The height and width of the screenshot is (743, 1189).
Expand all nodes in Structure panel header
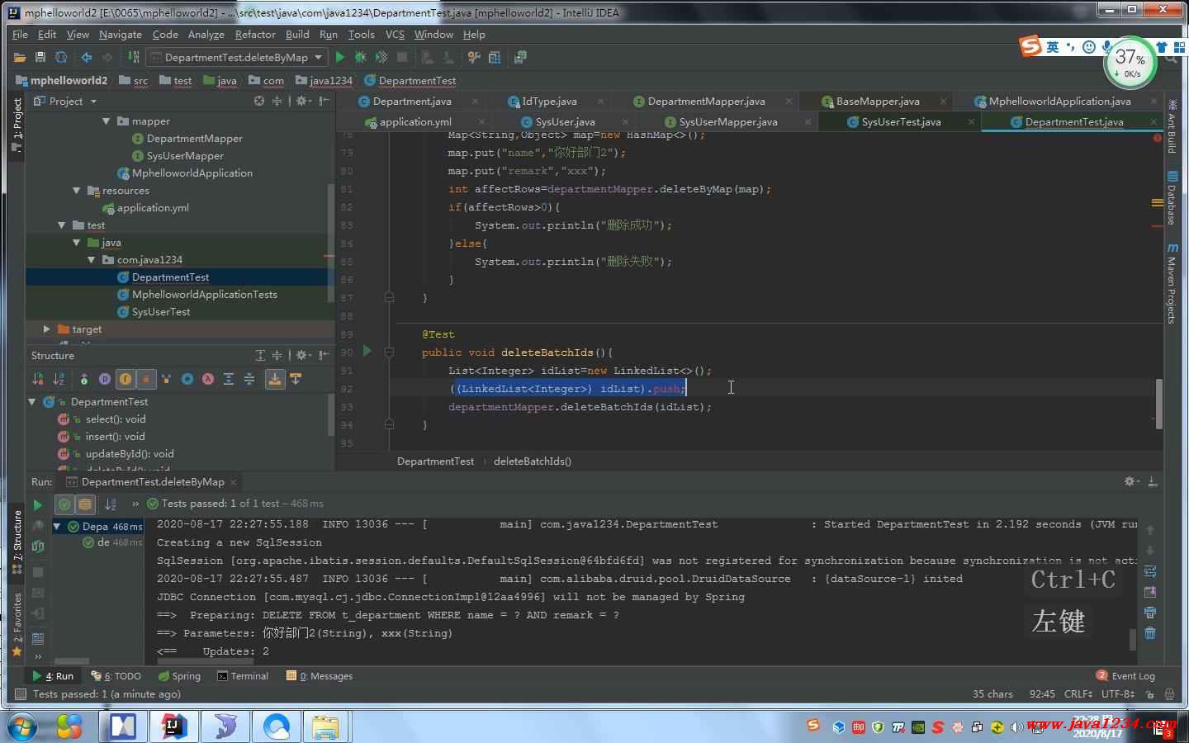coord(260,355)
